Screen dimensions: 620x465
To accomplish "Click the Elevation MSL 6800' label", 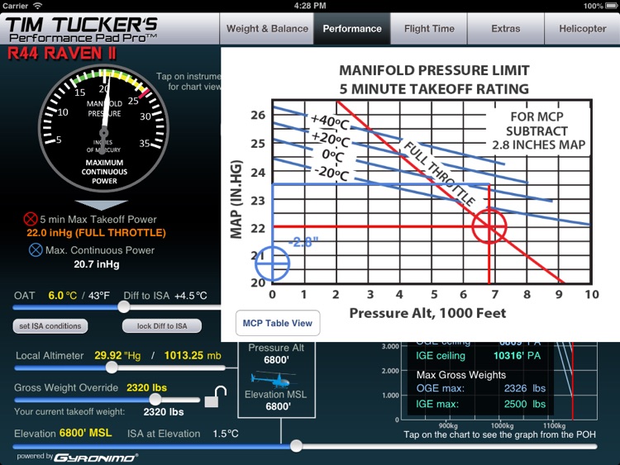I will coord(276,400).
